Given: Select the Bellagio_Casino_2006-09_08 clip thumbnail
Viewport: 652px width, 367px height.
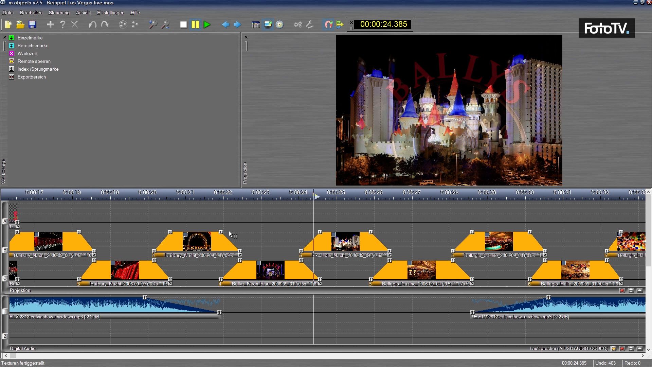Looking at the screenshot, I should tap(499, 242).
